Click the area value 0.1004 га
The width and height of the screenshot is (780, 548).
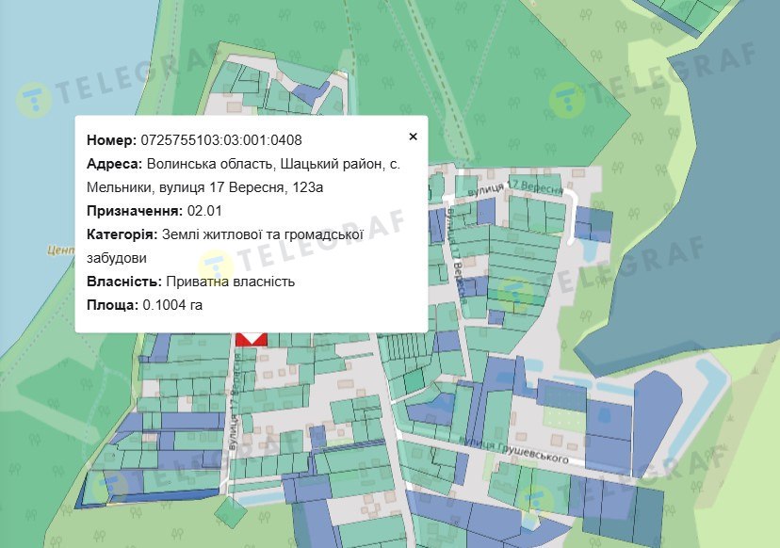(x=172, y=305)
